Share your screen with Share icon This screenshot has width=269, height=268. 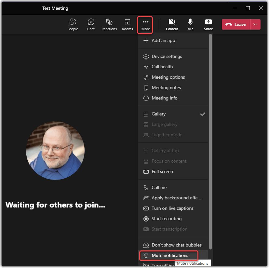(208, 24)
